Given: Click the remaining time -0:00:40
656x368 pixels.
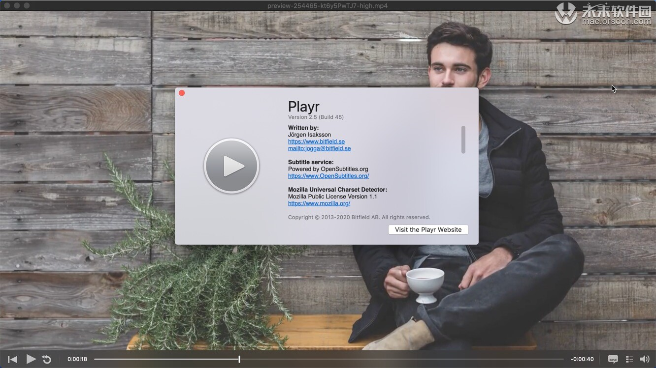Looking at the screenshot, I should click(582, 359).
